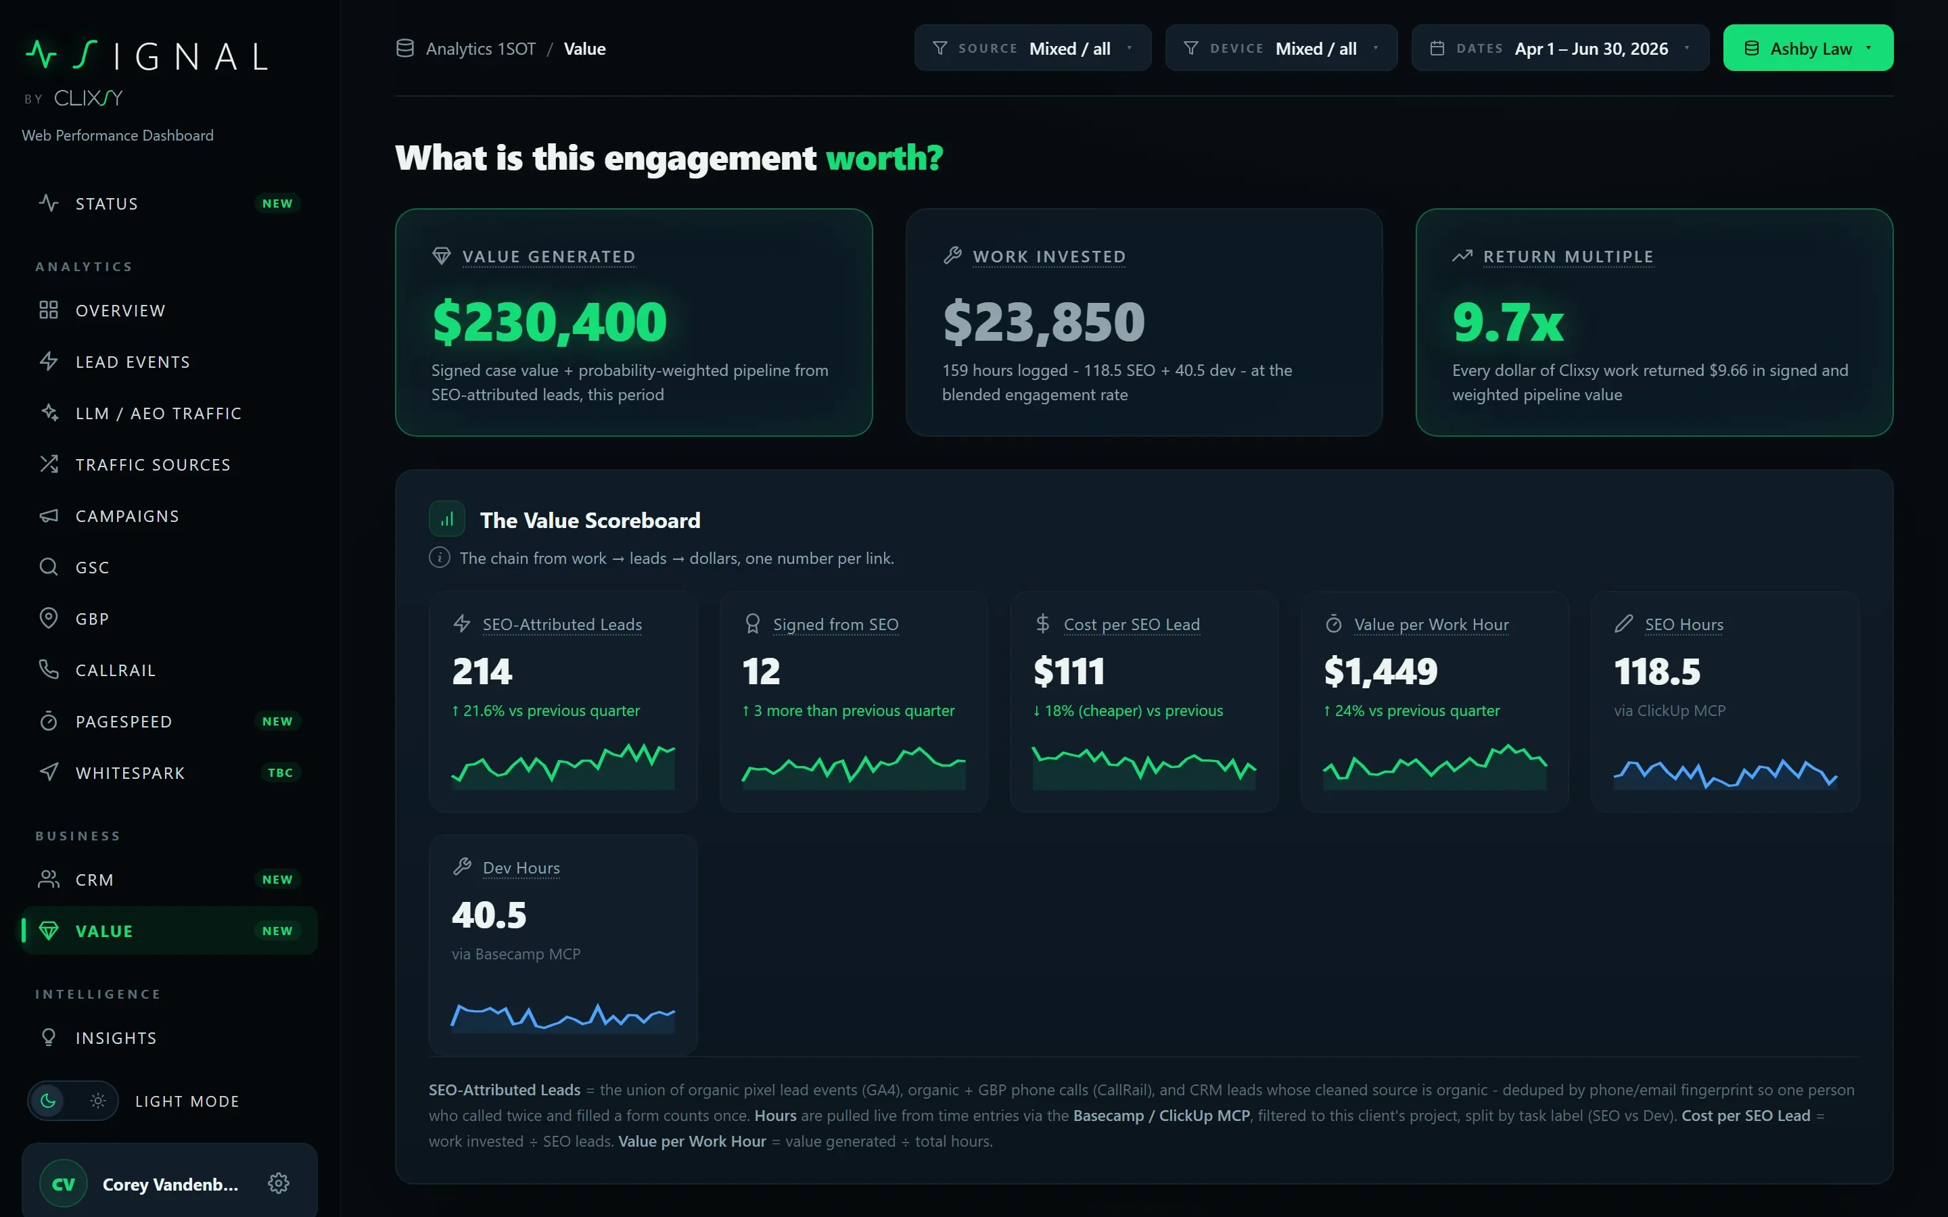The image size is (1948, 1217).
Task: Click the Lead Events lightning icon
Action: click(48, 362)
